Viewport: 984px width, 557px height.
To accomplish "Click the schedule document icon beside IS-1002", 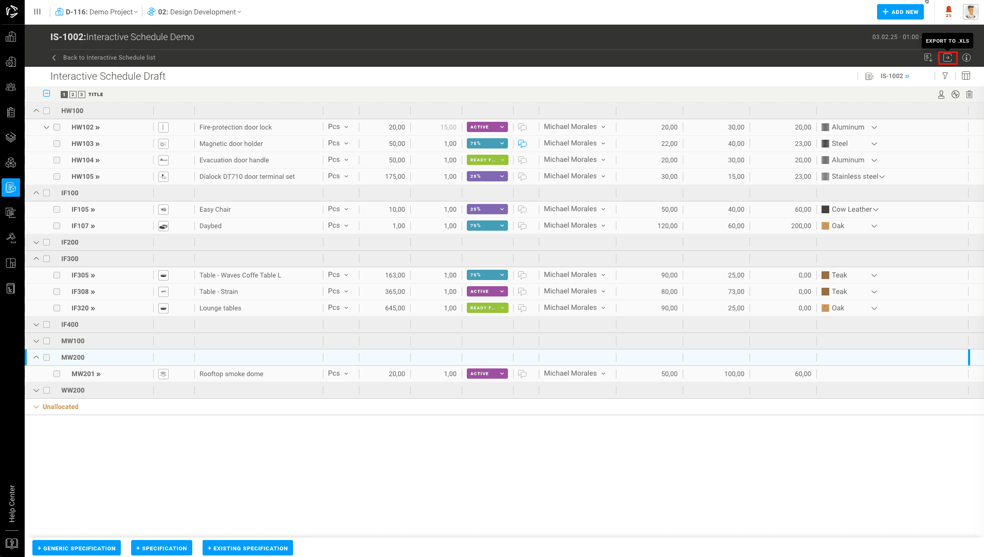I will (869, 76).
